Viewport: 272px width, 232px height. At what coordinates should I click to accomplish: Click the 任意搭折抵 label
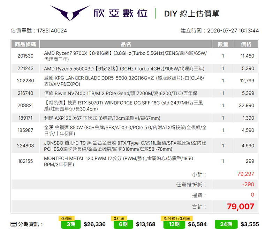(191, 185)
